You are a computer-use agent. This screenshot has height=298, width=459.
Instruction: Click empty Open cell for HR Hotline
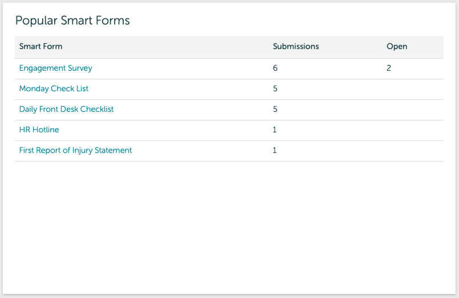[412, 130]
